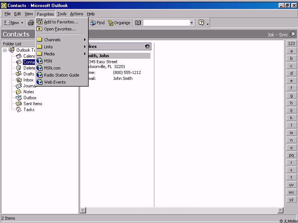Jump to contacts starting with m

pyautogui.click(x=291, y=133)
